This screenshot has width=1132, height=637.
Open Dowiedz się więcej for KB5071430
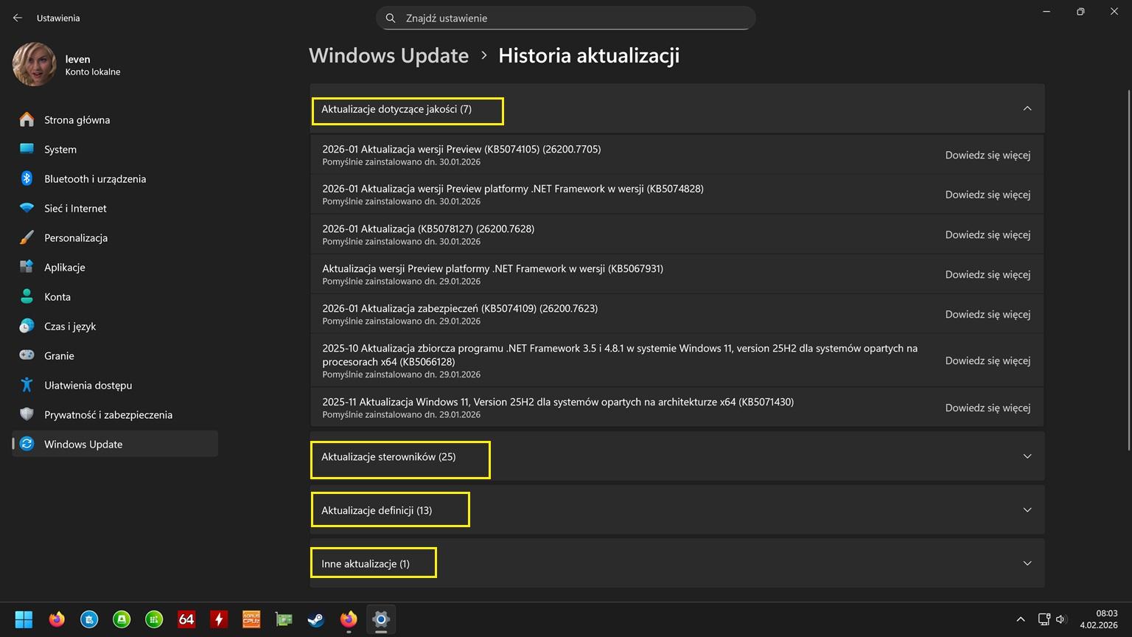(988, 408)
